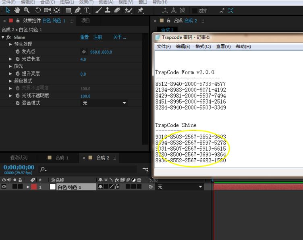Click the 发光点 crosshair target icon
Screen dimensions: 303x240
tap(84, 52)
